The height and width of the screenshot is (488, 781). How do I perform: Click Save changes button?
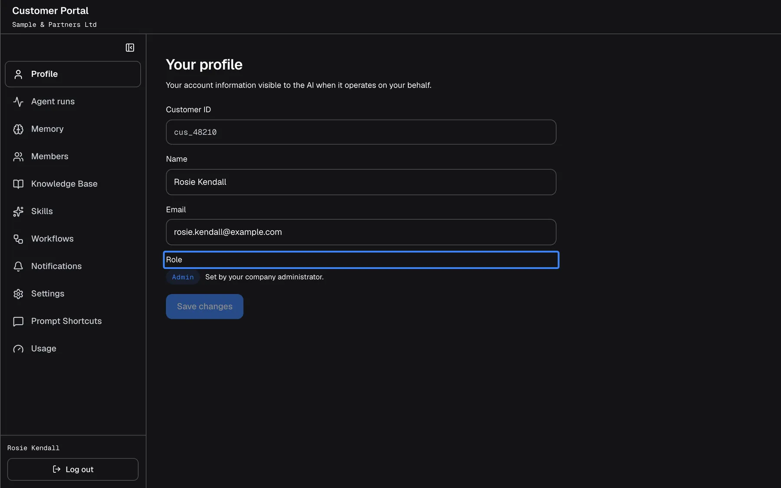204,306
